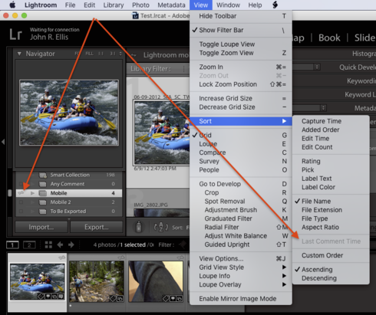
Task: Click the Mobile 2 collection icon
Action: (42, 202)
